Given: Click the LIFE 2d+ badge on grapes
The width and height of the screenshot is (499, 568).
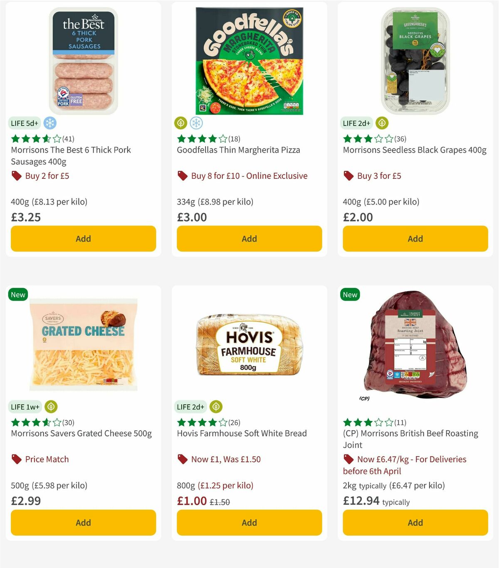Looking at the screenshot, I should tap(356, 123).
